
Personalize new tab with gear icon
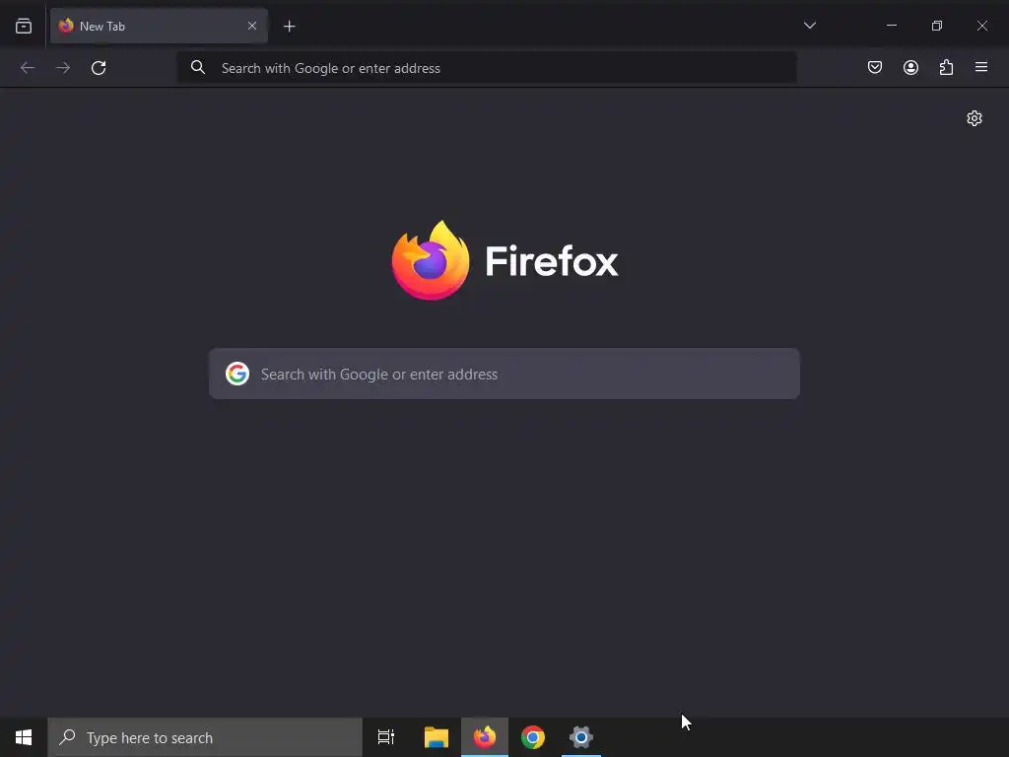click(x=975, y=118)
